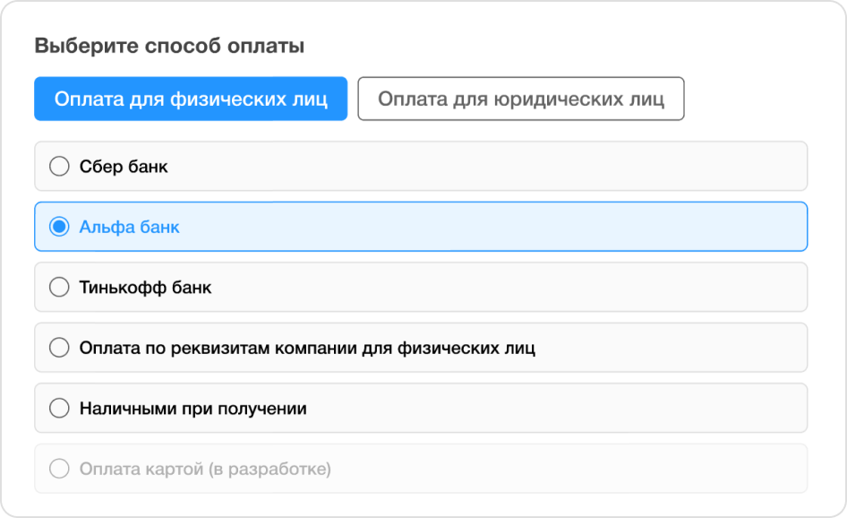The width and height of the screenshot is (847, 518).
Task: Switch to Оплата для физических лиц tab
Action: pos(191,99)
